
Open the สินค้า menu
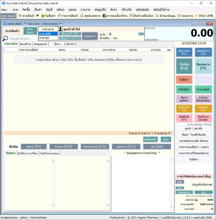(38, 10)
